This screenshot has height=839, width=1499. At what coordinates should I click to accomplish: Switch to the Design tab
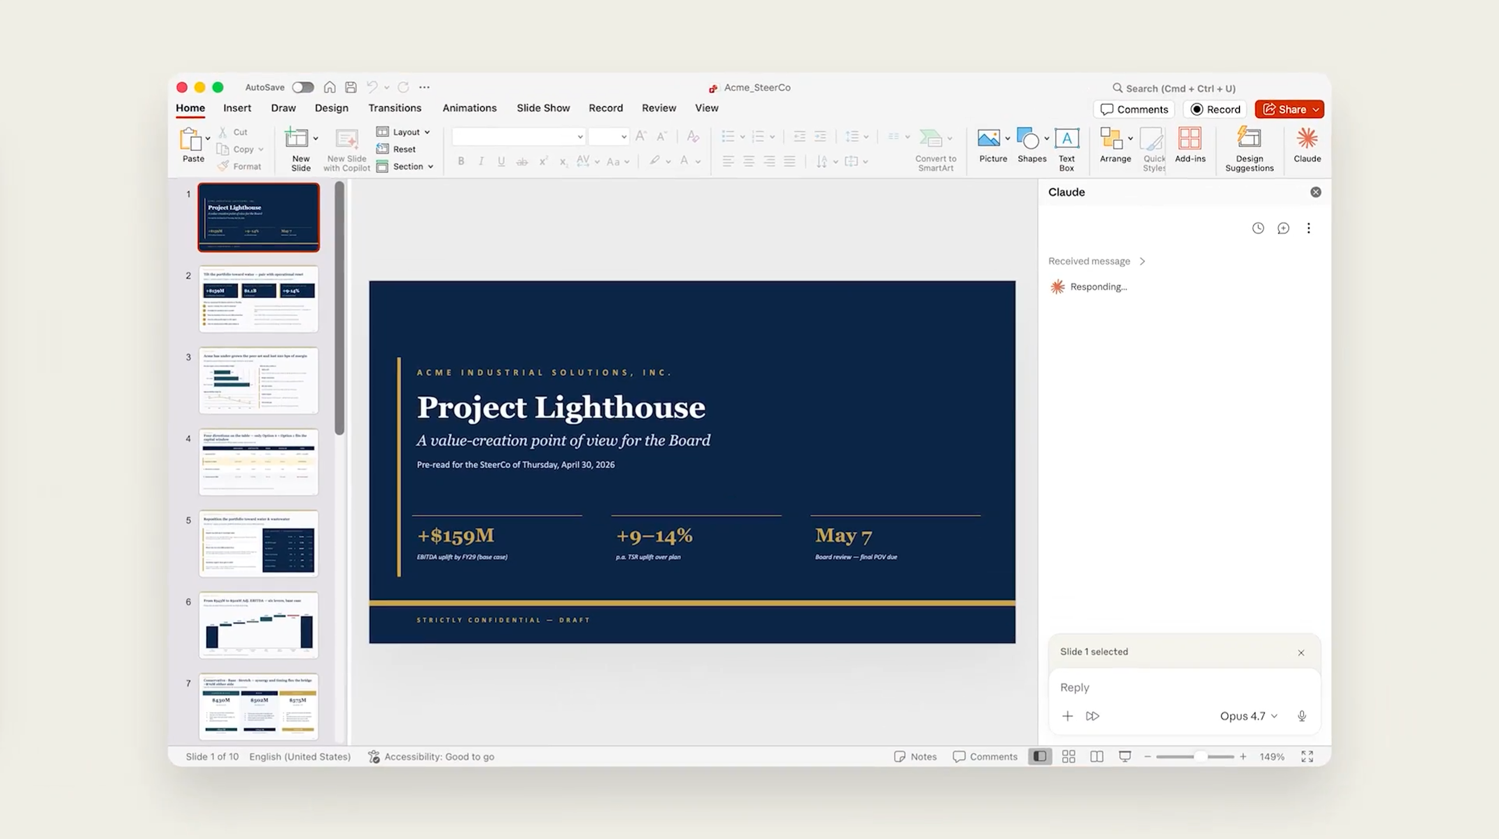(331, 108)
